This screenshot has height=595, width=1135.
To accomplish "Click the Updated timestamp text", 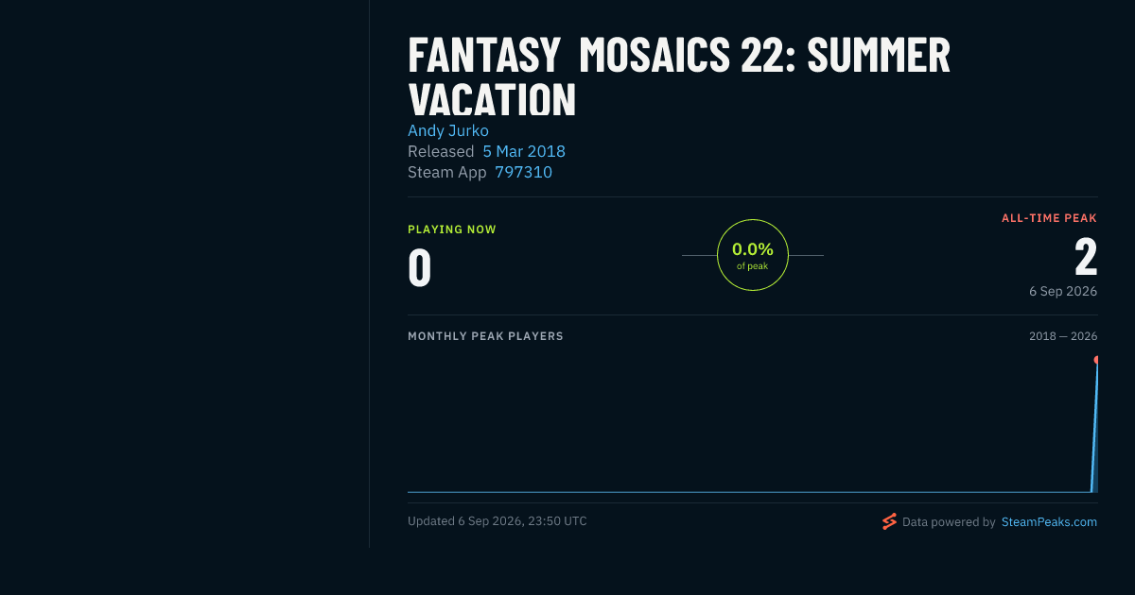I will [498, 521].
